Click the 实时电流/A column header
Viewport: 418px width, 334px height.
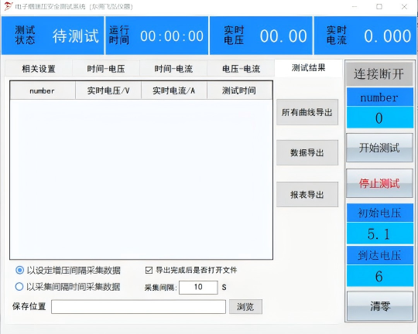[x=174, y=90]
